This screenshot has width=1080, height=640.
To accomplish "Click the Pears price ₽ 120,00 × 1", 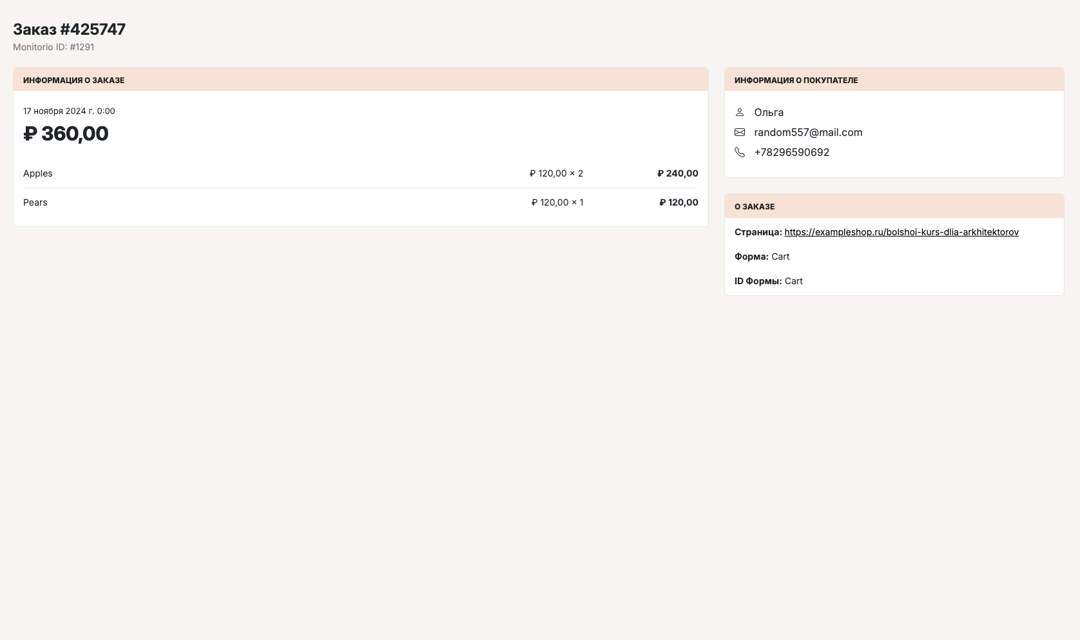I will point(557,202).
